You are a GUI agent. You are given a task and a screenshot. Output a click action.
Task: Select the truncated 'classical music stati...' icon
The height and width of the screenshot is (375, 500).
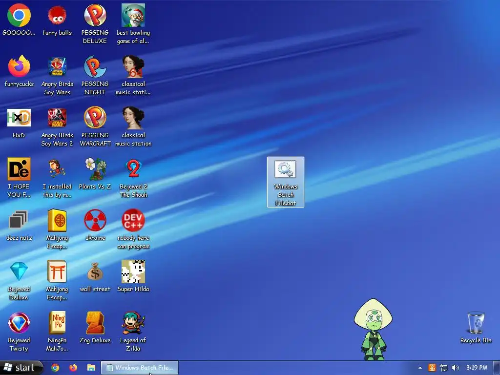[133, 75]
